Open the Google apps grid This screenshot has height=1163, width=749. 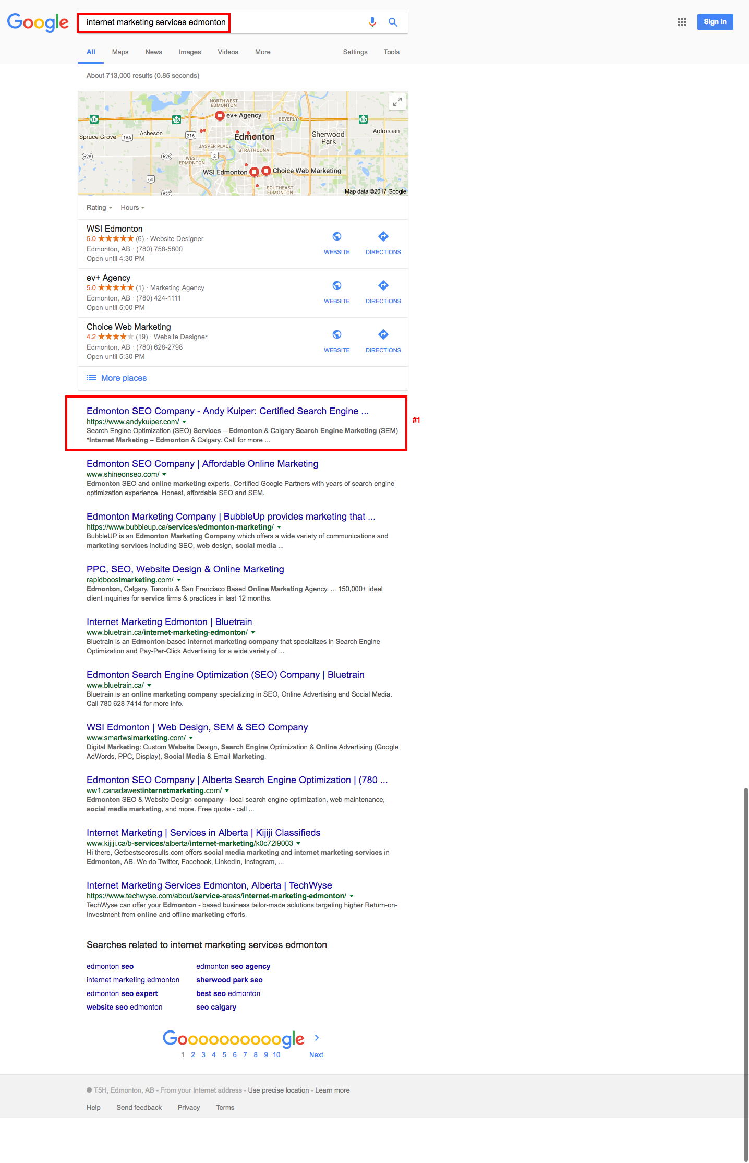pos(681,22)
